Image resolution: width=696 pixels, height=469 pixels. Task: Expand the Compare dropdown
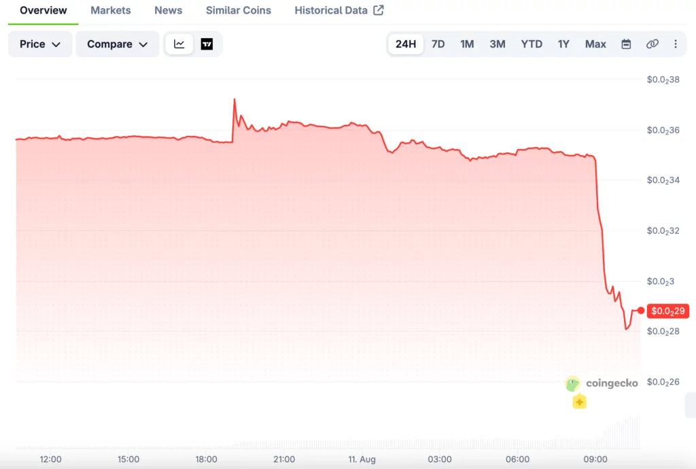coord(117,44)
